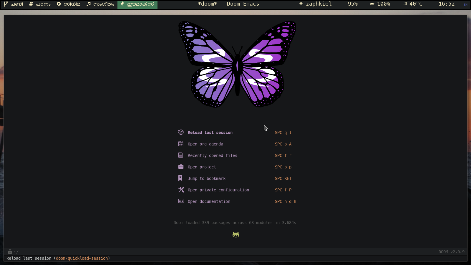Click the org-agenda calendar icon

point(181,144)
